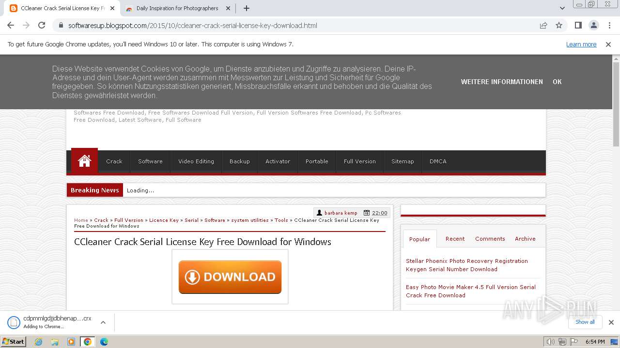
Task: Click the Action Center flag tray icon
Action: (573, 342)
